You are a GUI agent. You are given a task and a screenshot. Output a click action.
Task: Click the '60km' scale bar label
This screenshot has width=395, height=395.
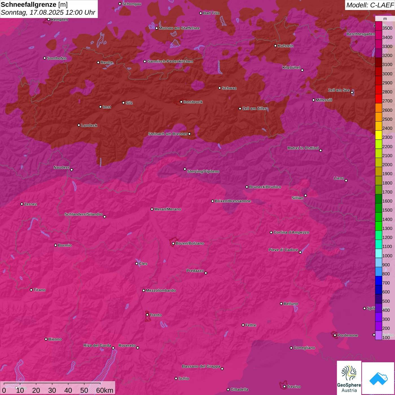105,390
